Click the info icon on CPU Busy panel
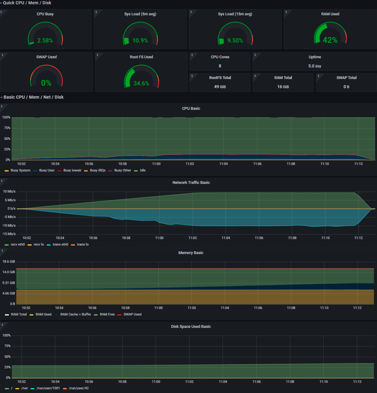The image size is (377, 393). point(1,12)
